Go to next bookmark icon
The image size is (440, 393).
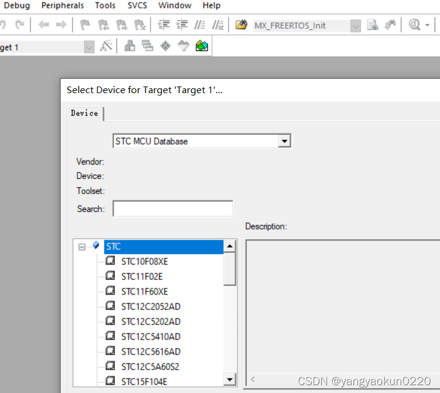(x=121, y=25)
